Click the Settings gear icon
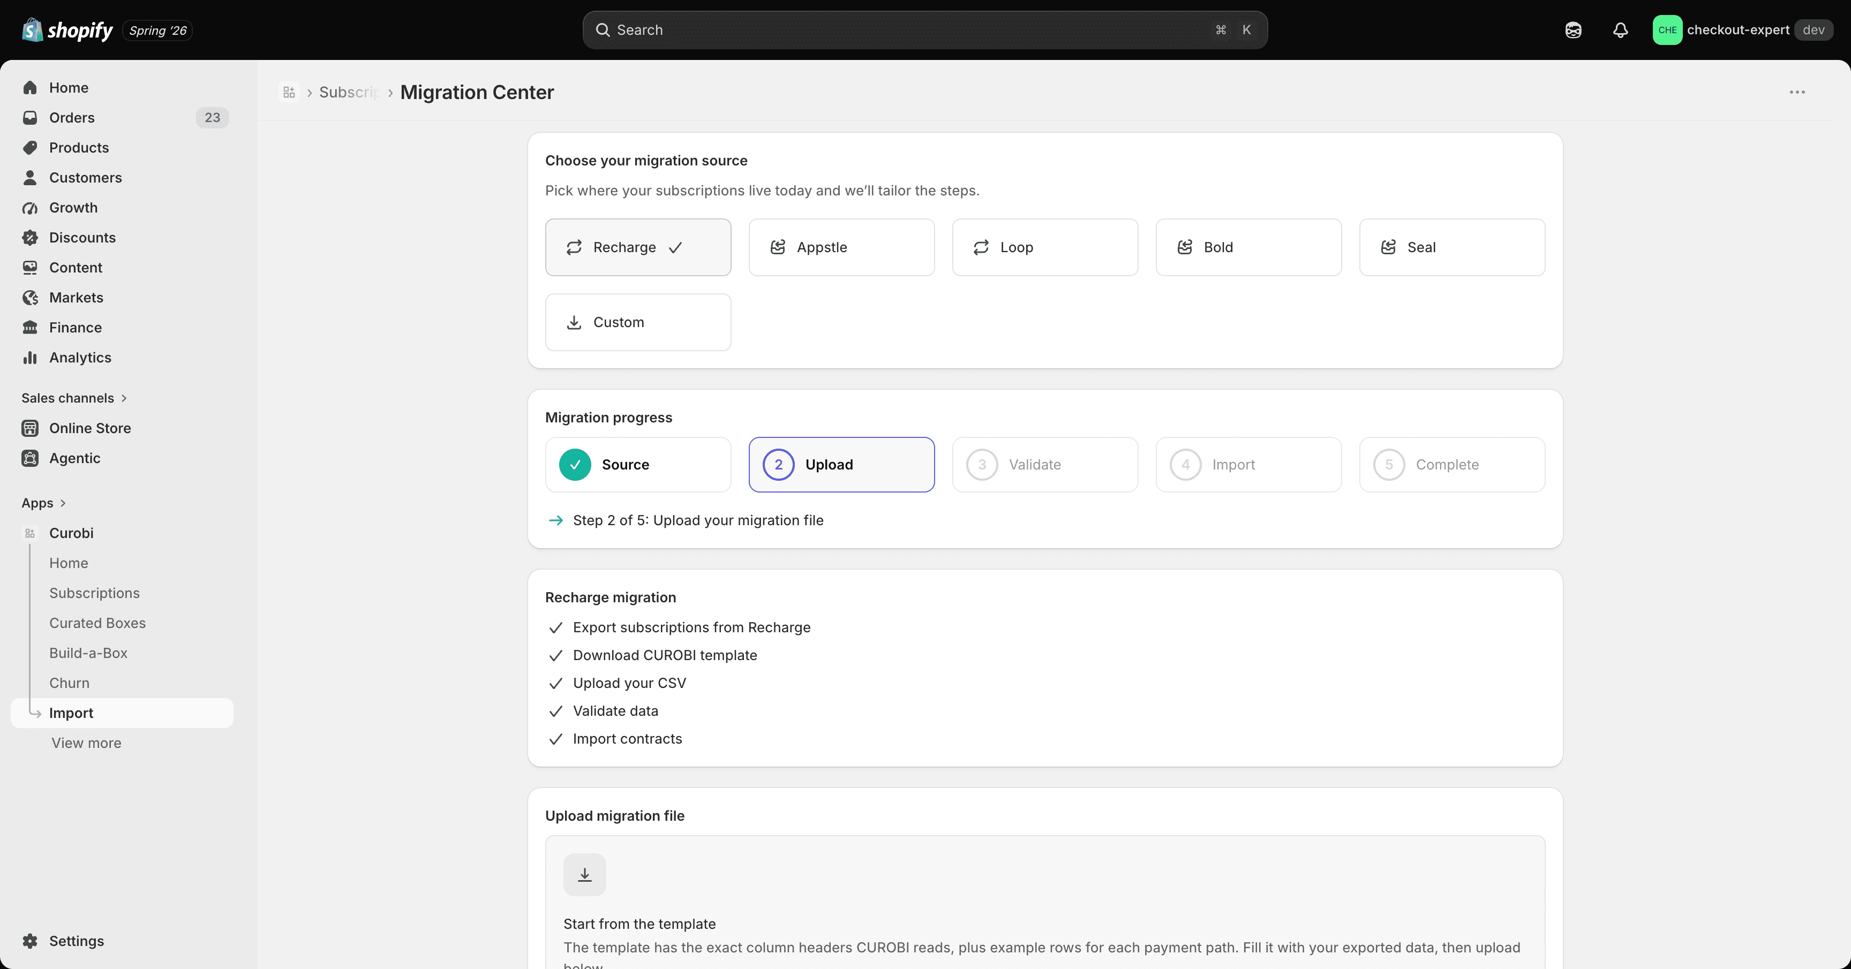 click(x=29, y=941)
